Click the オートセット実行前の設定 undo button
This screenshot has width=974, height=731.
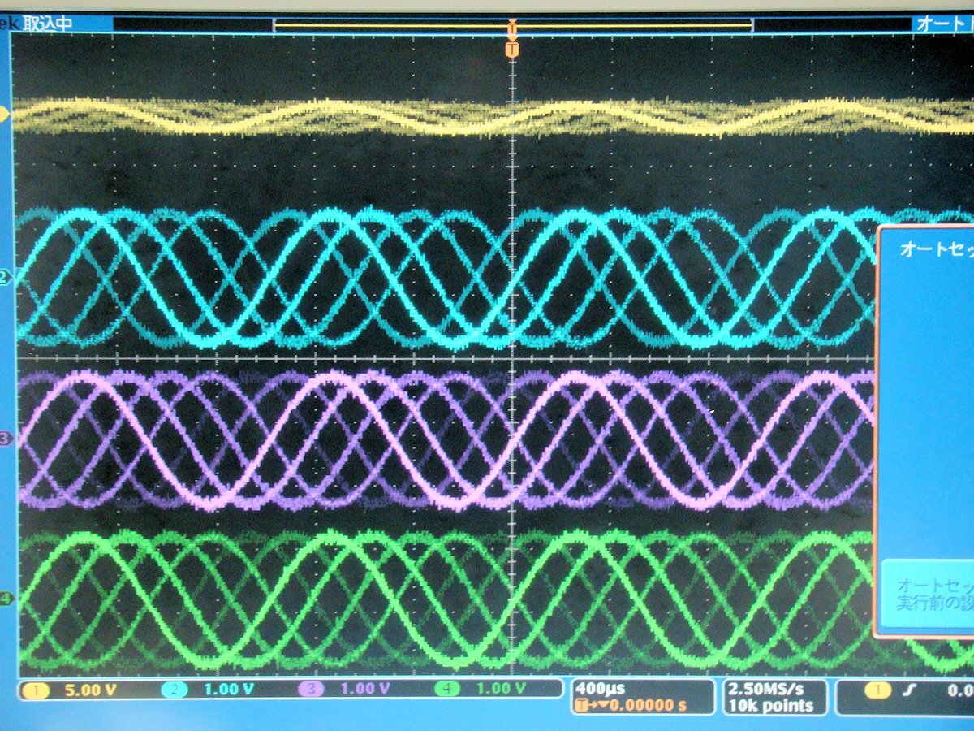pyautogui.click(x=929, y=595)
